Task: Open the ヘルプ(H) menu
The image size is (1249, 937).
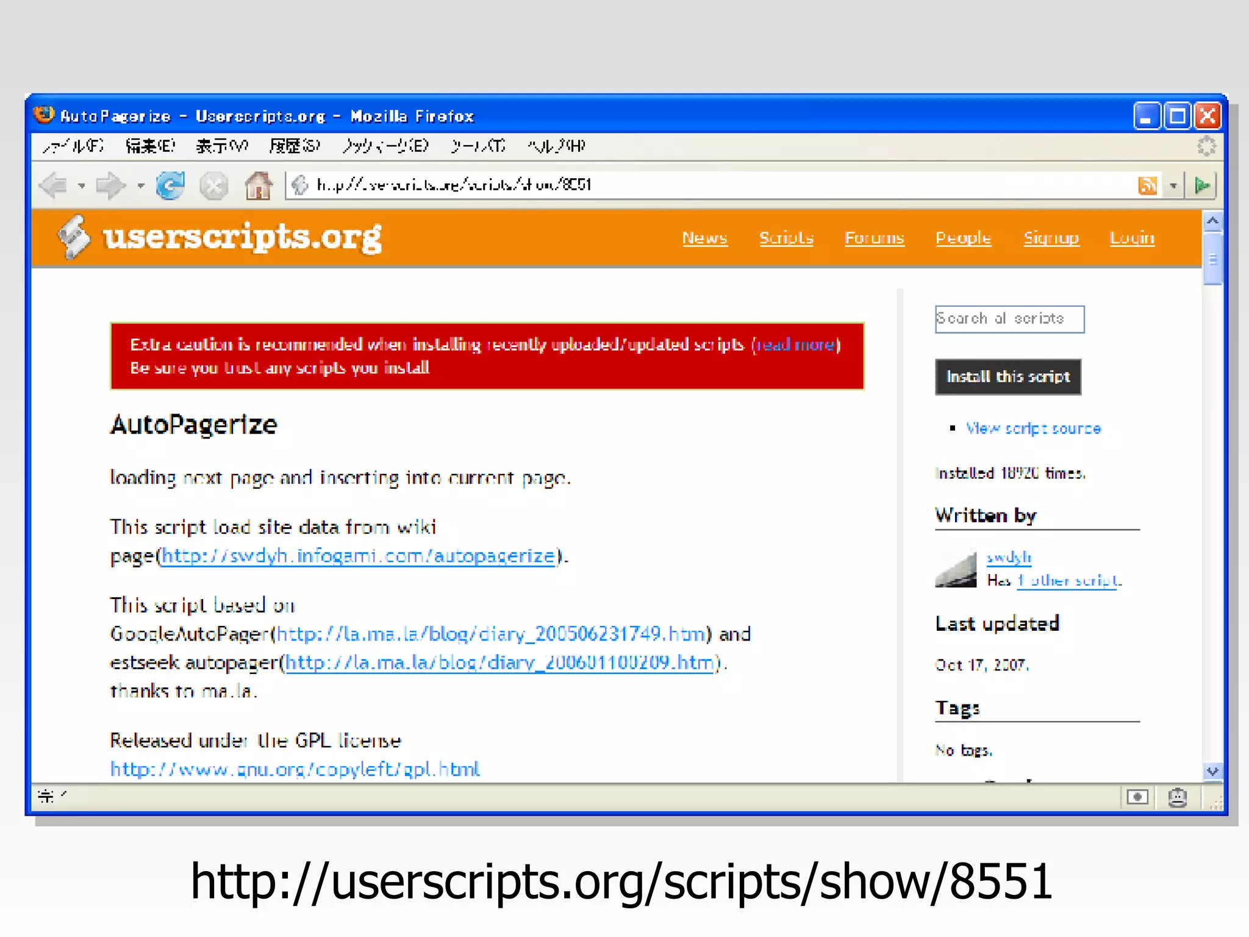Action: point(556,146)
